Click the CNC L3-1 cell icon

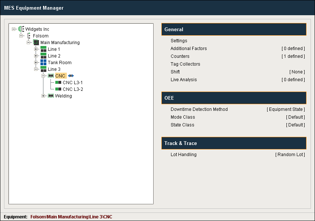(x=58, y=82)
